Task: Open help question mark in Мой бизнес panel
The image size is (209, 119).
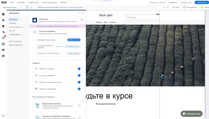Action: (80, 13)
